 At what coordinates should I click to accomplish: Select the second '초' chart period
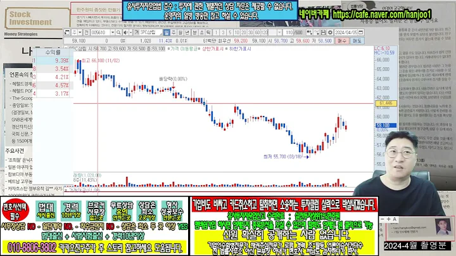(x=201, y=32)
